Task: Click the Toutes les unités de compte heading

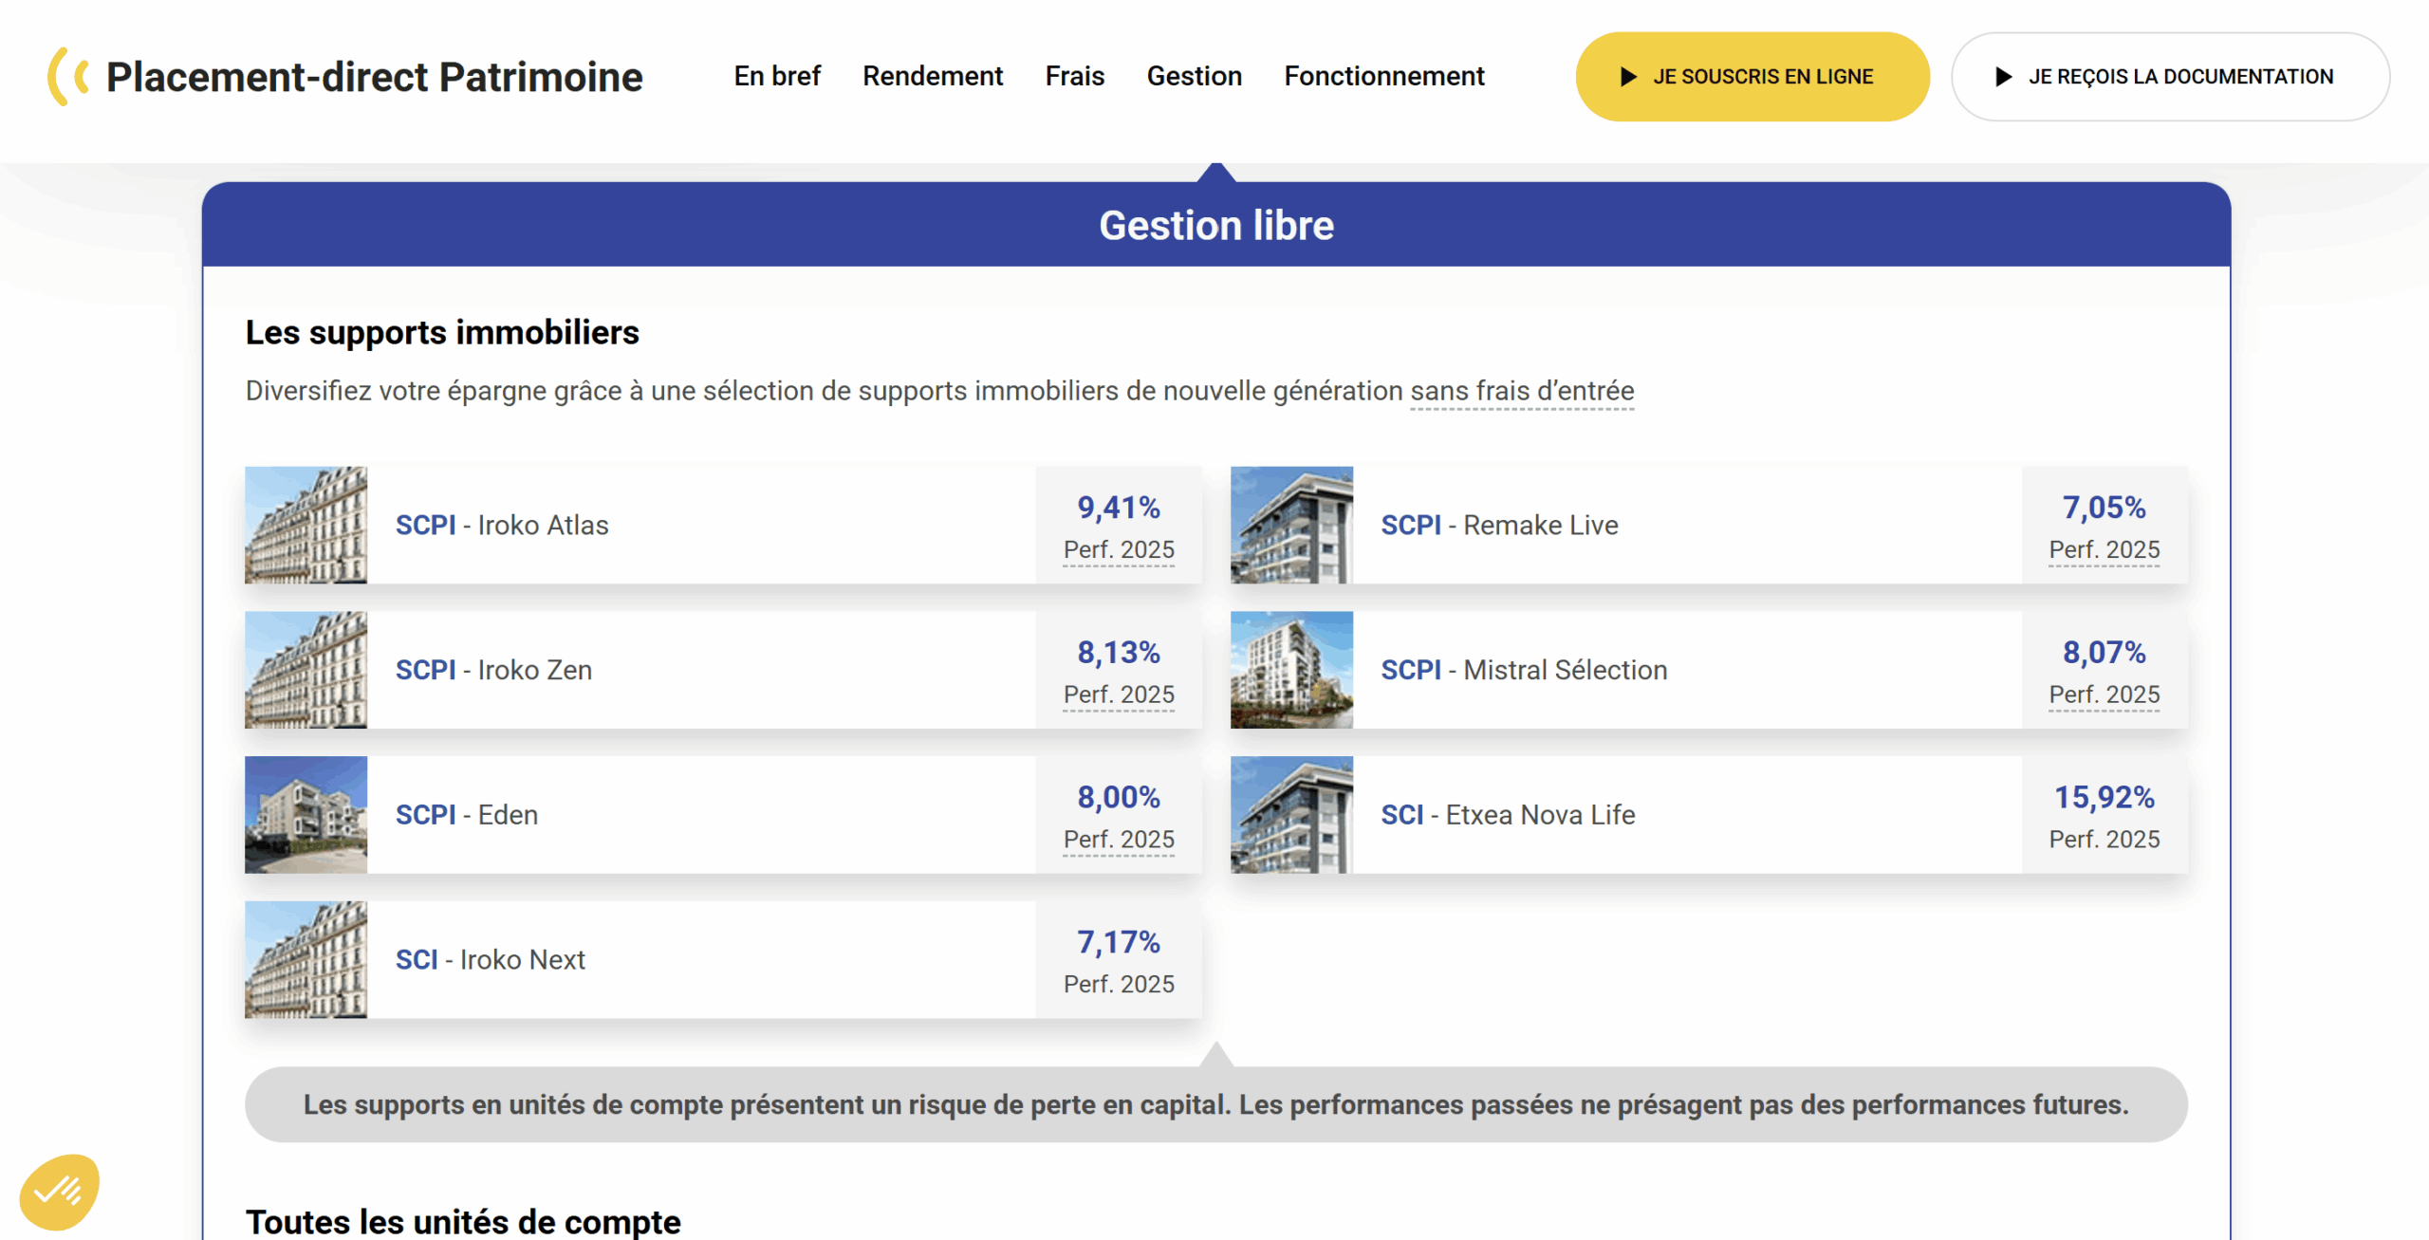Action: (463, 1221)
